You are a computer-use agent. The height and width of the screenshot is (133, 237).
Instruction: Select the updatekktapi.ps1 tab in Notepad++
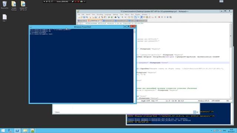click(95, 21)
